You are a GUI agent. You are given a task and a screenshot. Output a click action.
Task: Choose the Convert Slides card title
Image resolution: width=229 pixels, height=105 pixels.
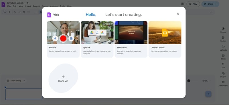[x=158, y=47]
